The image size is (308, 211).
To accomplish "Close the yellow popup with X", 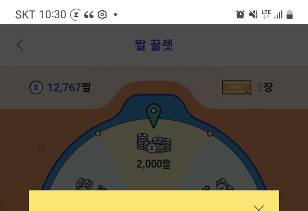I will pyautogui.click(x=259, y=208).
